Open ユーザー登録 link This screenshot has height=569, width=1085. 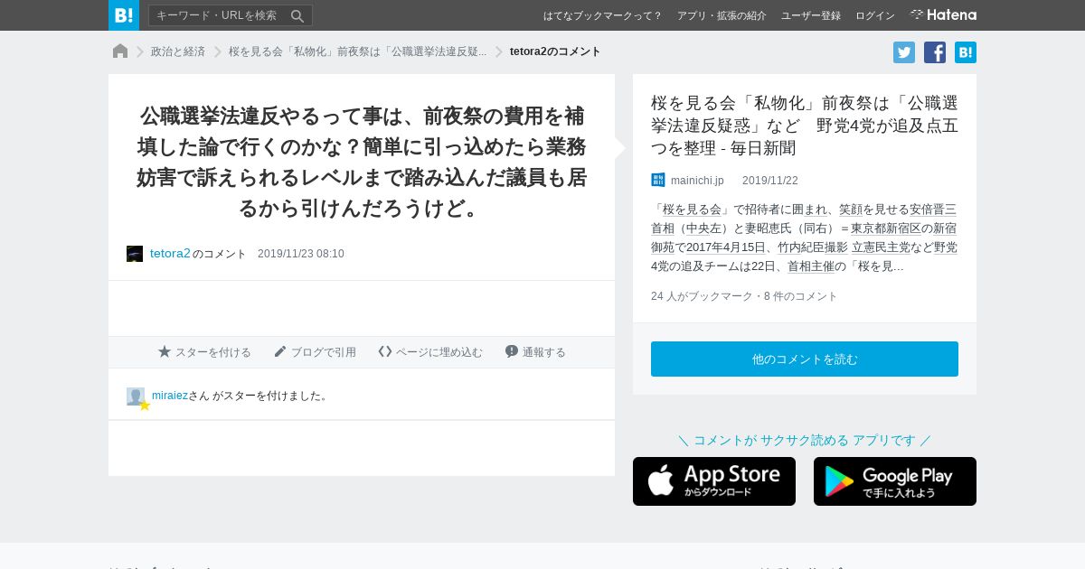(811, 15)
